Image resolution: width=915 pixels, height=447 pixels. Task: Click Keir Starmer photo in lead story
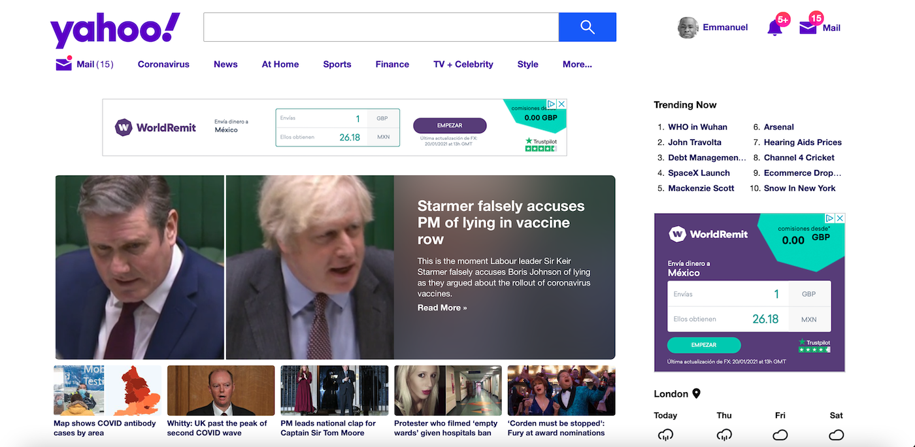(x=140, y=267)
